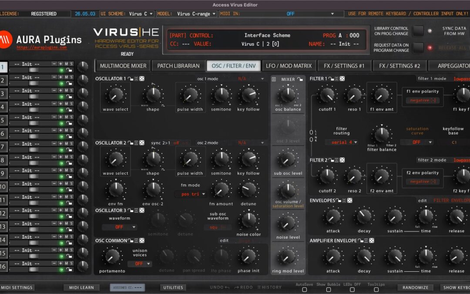Switch to the Patch Librarian tab

click(x=178, y=66)
